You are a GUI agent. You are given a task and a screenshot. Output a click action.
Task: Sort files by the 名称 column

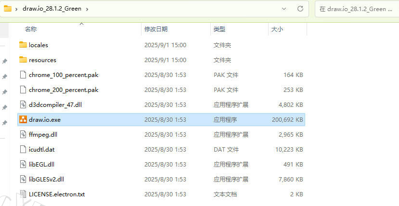click(x=30, y=29)
